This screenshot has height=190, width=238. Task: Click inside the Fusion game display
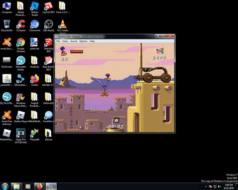(x=114, y=88)
